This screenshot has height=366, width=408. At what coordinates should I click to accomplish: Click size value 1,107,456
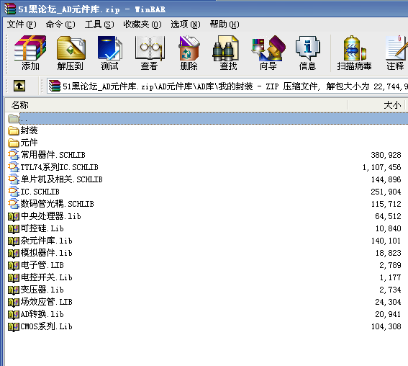click(x=381, y=167)
